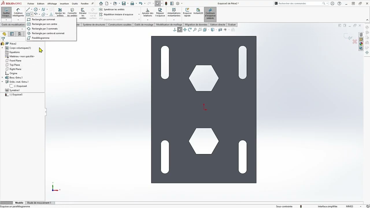370x208 pixels.
Task: Open the Fichier menu
Action: coord(31,3)
